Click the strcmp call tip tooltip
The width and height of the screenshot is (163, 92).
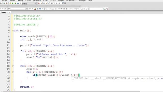[117, 78]
